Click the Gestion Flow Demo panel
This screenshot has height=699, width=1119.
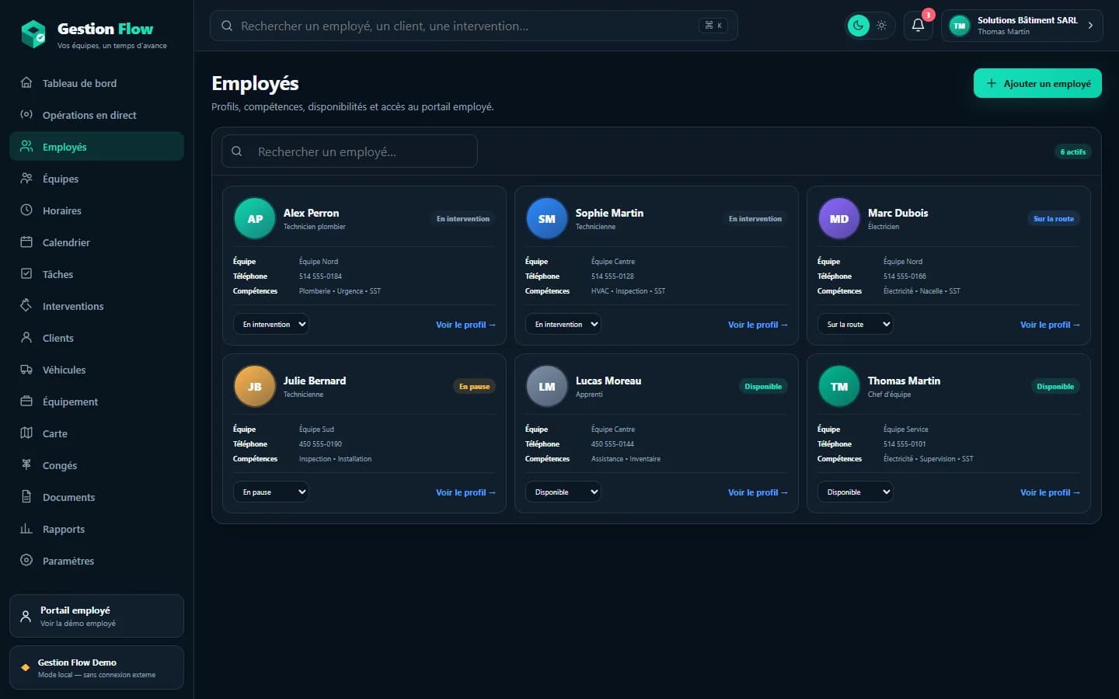click(x=96, y=667)
